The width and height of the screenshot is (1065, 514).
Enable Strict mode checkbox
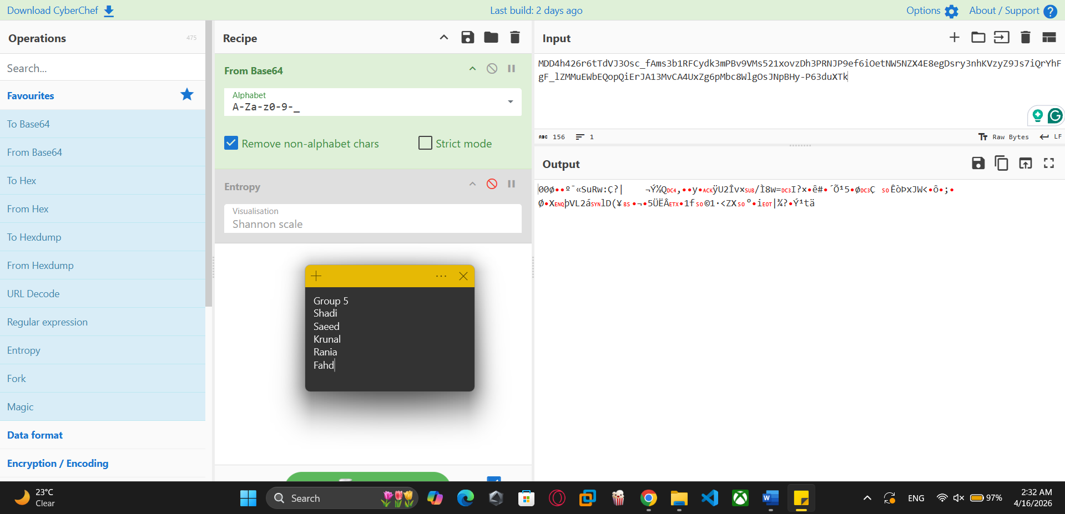tap(425, 143)
